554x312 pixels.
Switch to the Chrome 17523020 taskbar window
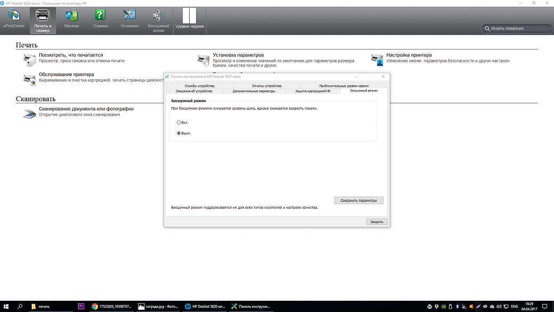(x=112, y=306)
